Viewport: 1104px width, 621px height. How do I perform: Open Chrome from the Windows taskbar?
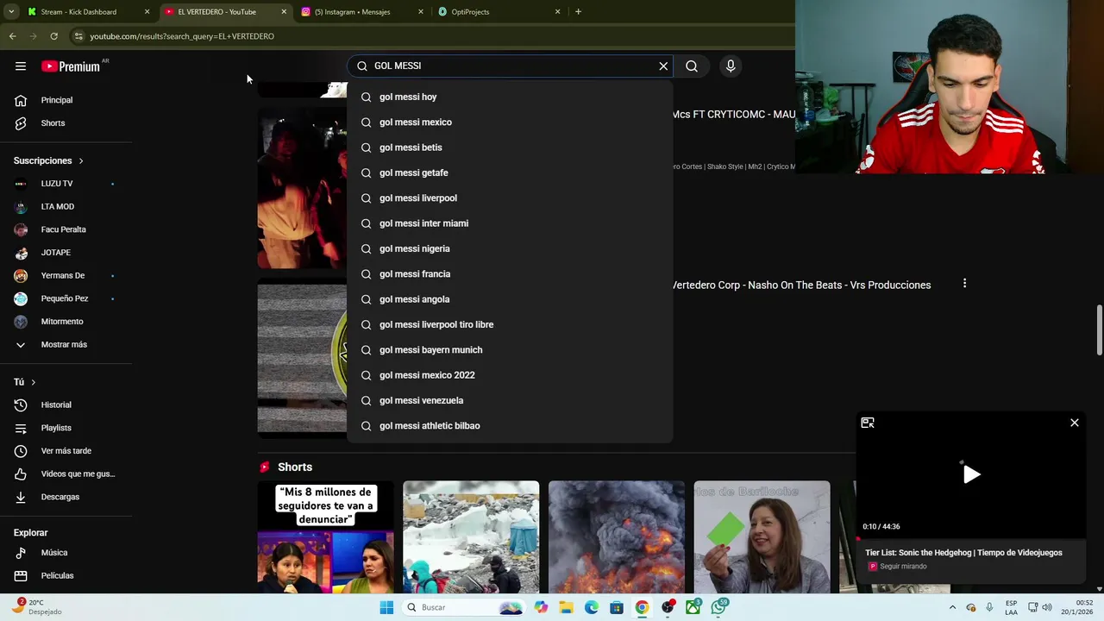642,607
